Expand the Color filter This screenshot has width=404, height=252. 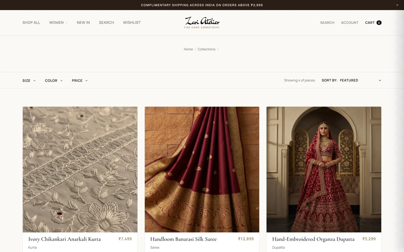tap(54, 81)
